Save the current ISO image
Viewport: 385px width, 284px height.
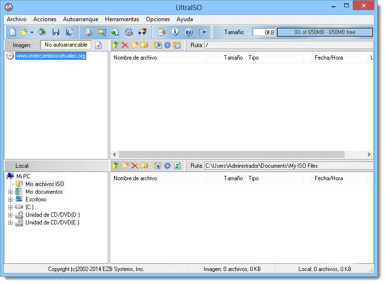pyautogui.click(x=55, y=32)
